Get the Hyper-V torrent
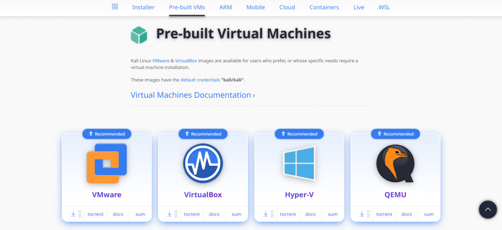The image size is (502, 230). tap(288, 214)
